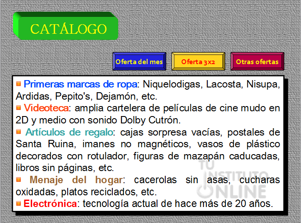The height and width of the screenshot is (223, 301).
Task: Click the word 'Niquelodigas' in clothing brands
Action: click(173, 84)
